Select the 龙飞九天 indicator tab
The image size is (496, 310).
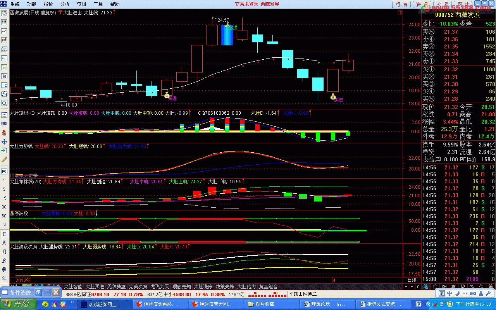160,287
